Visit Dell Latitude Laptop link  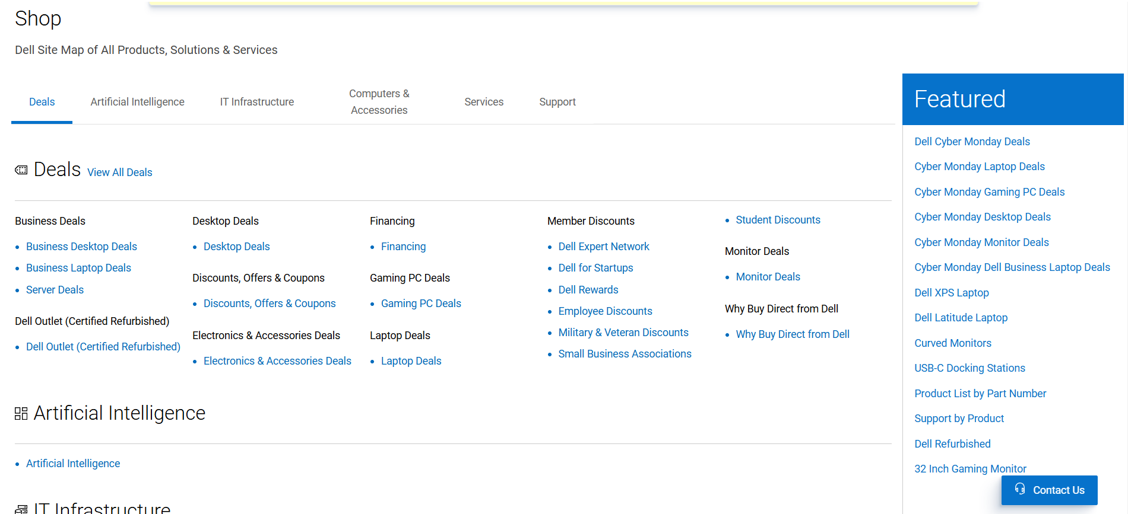[x=961, y=318]
